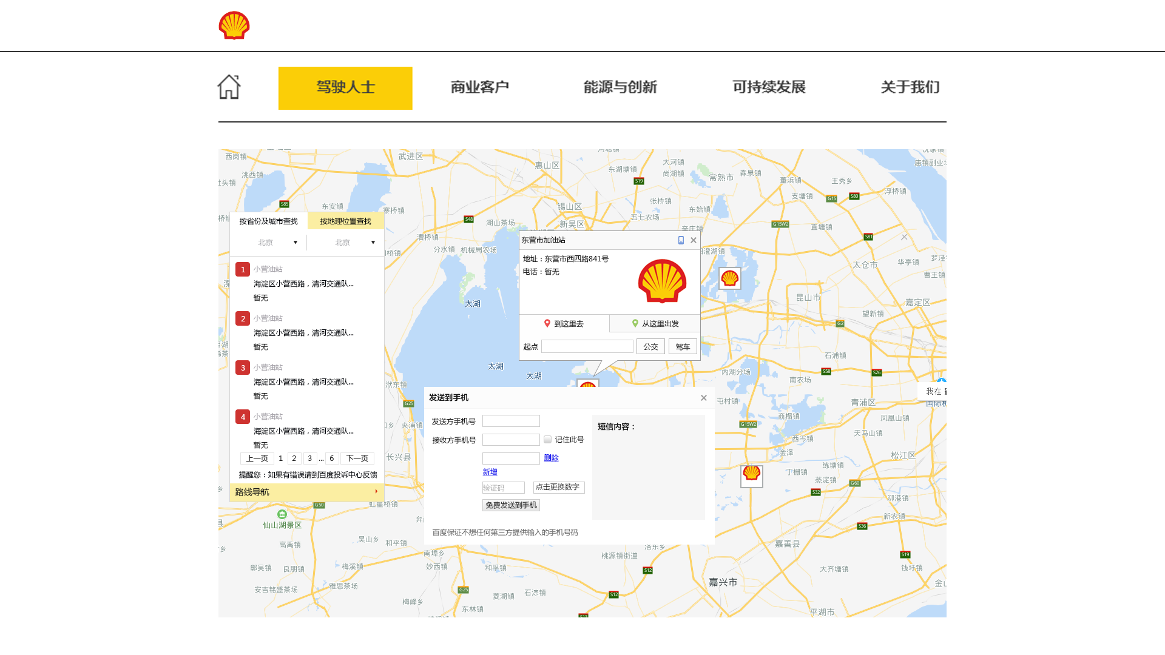This screenshot has width=1165, height=655.
Task: Click the 我在 location label on map edge
Action: tap(933, 392)
